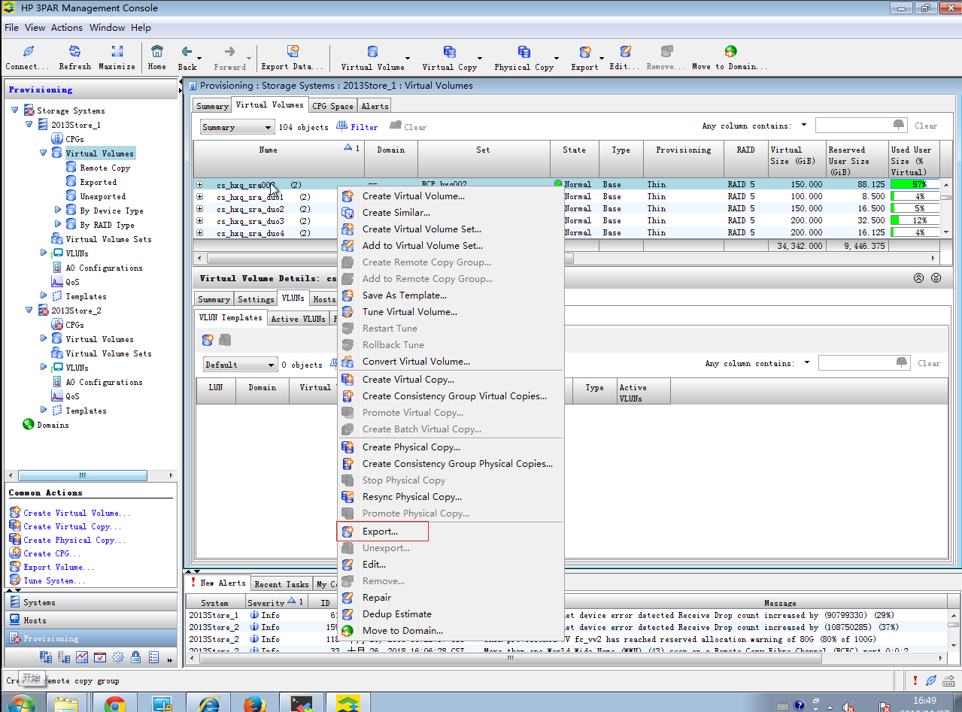This screenshot has width=962, height=712.
Task: Click the Physical Copy toolbar icon
Action: click(523, 52)
